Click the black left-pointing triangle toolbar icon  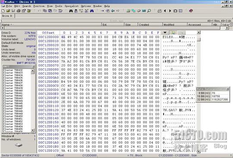165,11
